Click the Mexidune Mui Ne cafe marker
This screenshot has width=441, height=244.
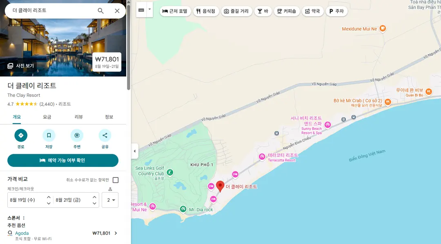(383, 29)
